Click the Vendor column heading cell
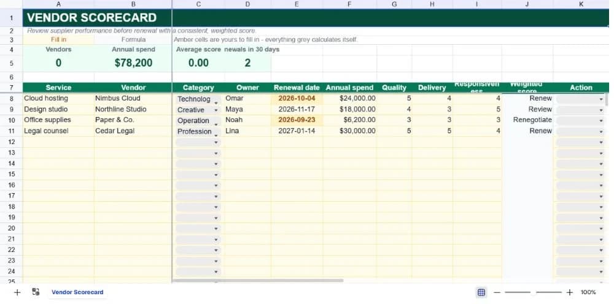The height and width of the screenshot is (304, 614). (x=133, y=88)
